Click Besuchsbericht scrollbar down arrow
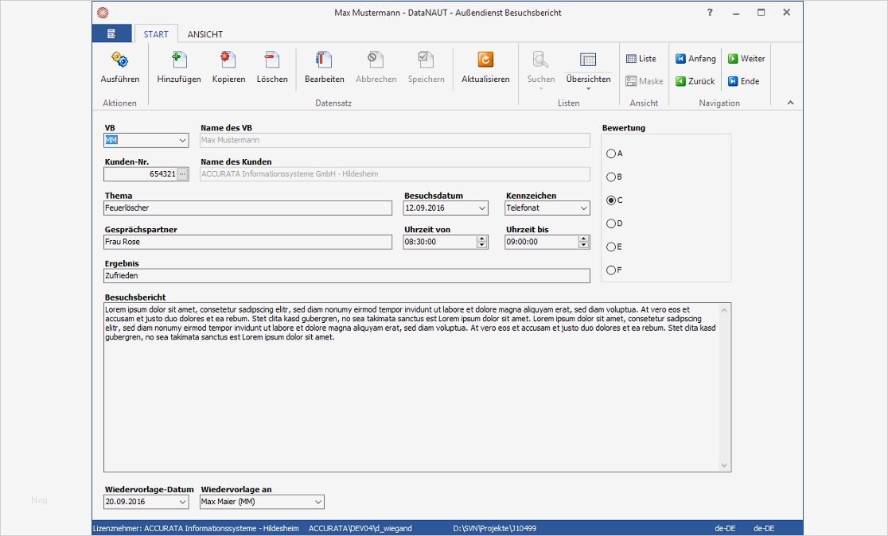Viewport: 888px width, 536px height. 724,465
